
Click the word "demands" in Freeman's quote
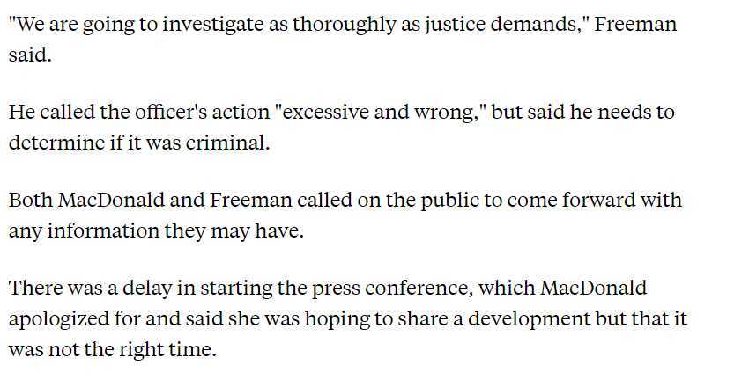(527, 24)
